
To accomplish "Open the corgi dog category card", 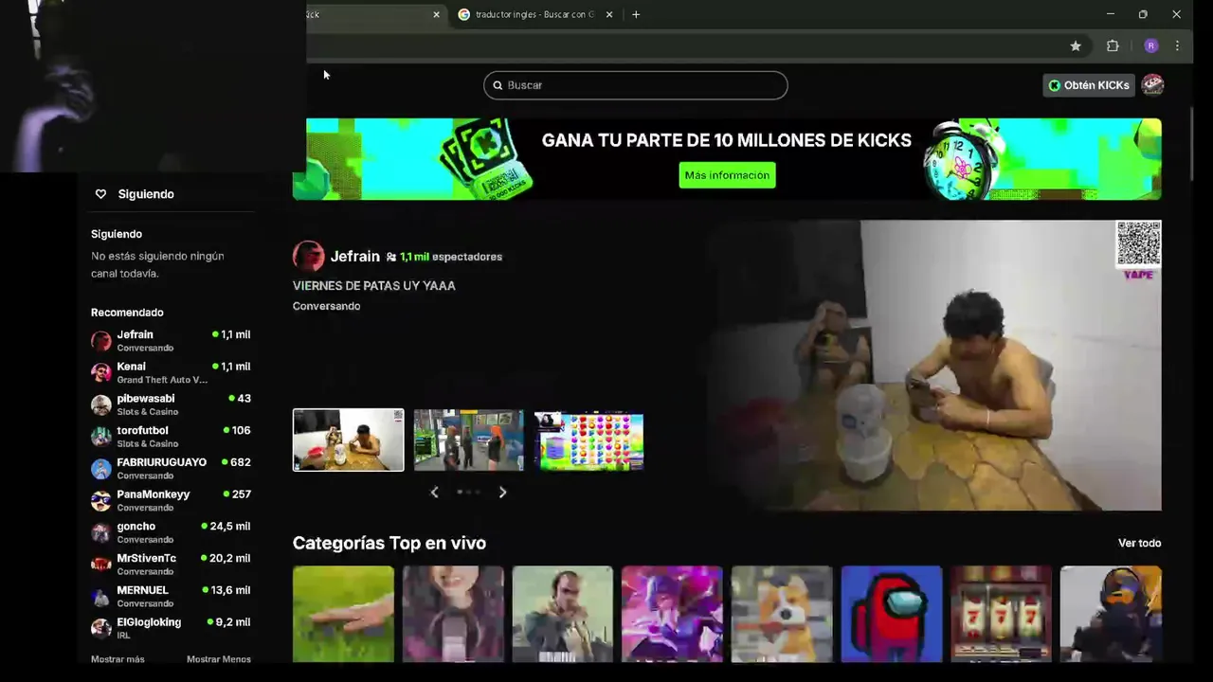I will pyautogui.click(x=782, y=614).
